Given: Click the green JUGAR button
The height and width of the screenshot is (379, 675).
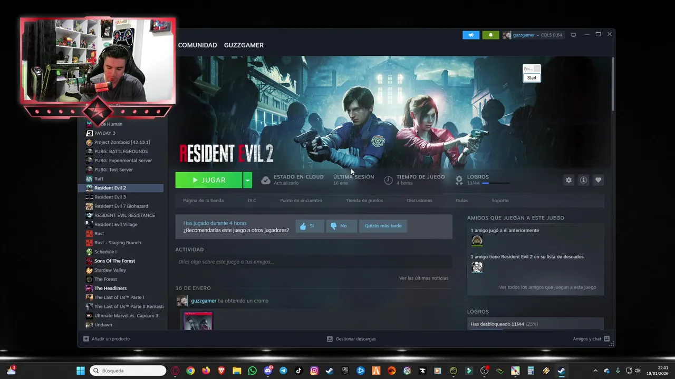Looking at the screenshot, I should (x=209, y=180).
